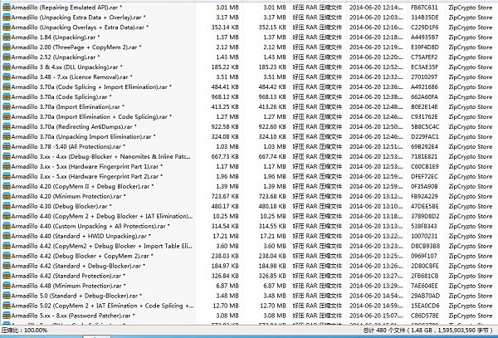Click the archive icon for Armadillo 3 & 4.xx (DLL Unpacking).rar
Viewport: 498px width, 338px height.
(7, 67)
